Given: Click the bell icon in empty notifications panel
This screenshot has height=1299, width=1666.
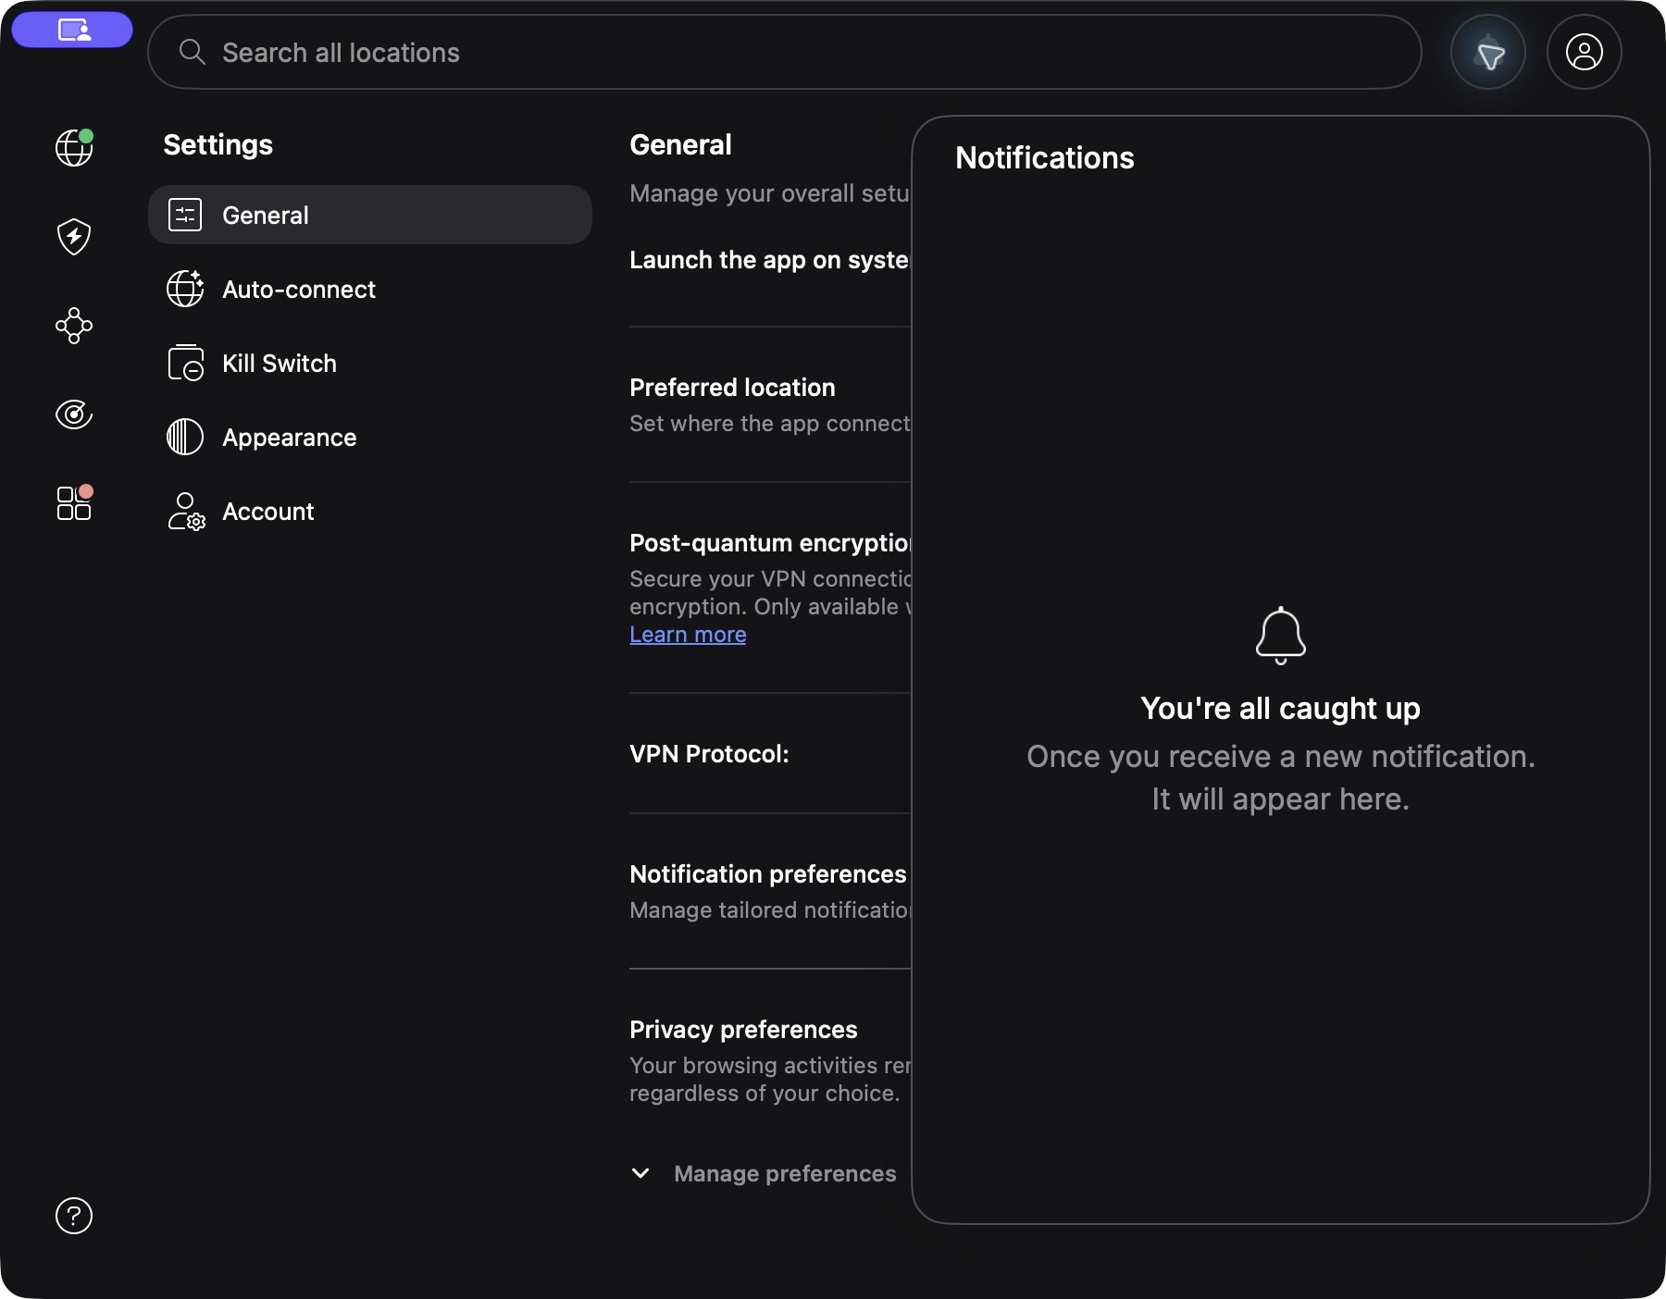Looking at the screenshot, I should tap(1281, 636).
